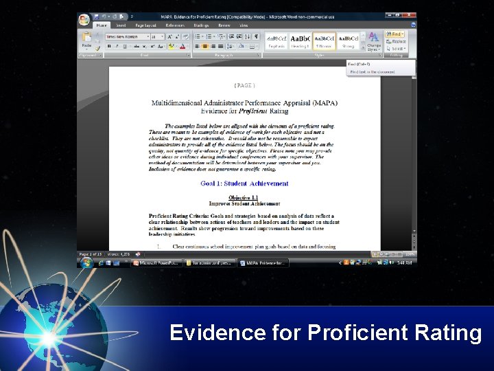Click the Paste button

(x=86, y=40)
